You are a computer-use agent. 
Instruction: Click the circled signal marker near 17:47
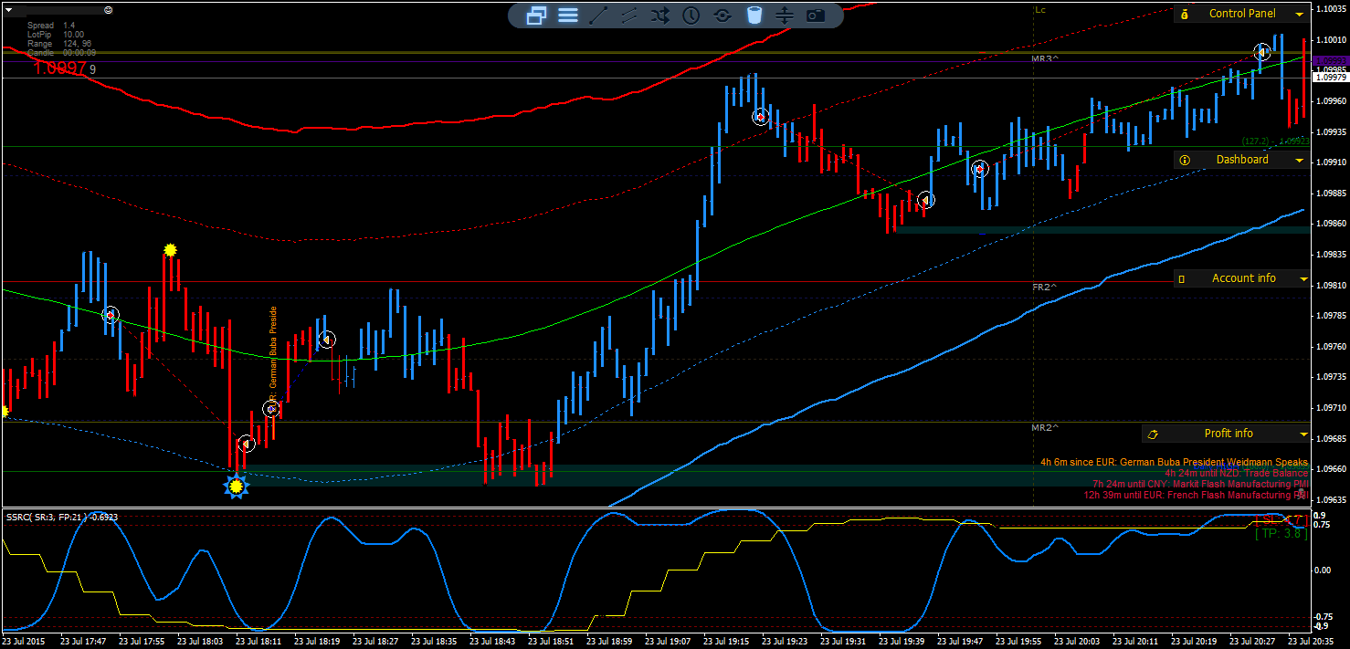click(111, 315)
